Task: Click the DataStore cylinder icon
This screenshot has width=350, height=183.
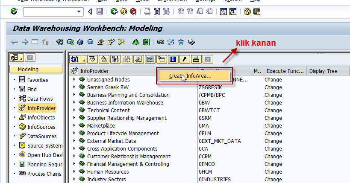Action: pos(91,42)
